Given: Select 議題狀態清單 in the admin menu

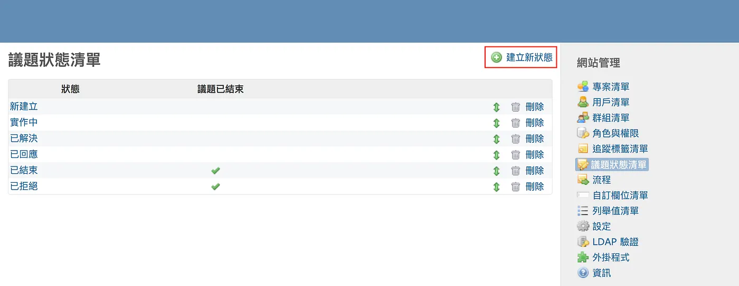Looking at the screenshot, I should click(x=619, y=165).
